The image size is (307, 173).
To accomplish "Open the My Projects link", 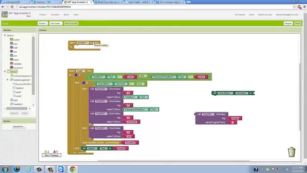I will point(240,15).
